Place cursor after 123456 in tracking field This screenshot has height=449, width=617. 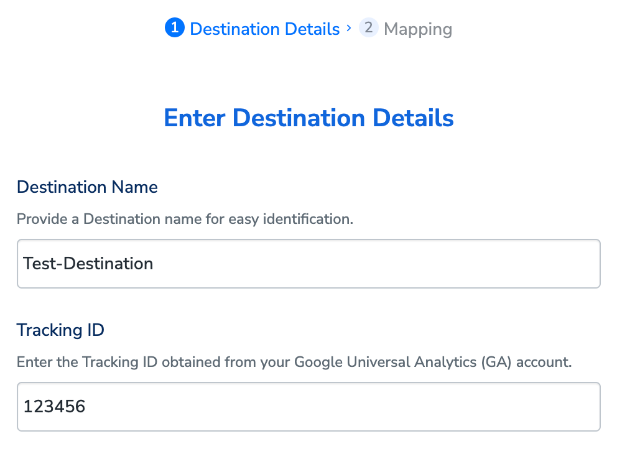(x=86, y=407)
